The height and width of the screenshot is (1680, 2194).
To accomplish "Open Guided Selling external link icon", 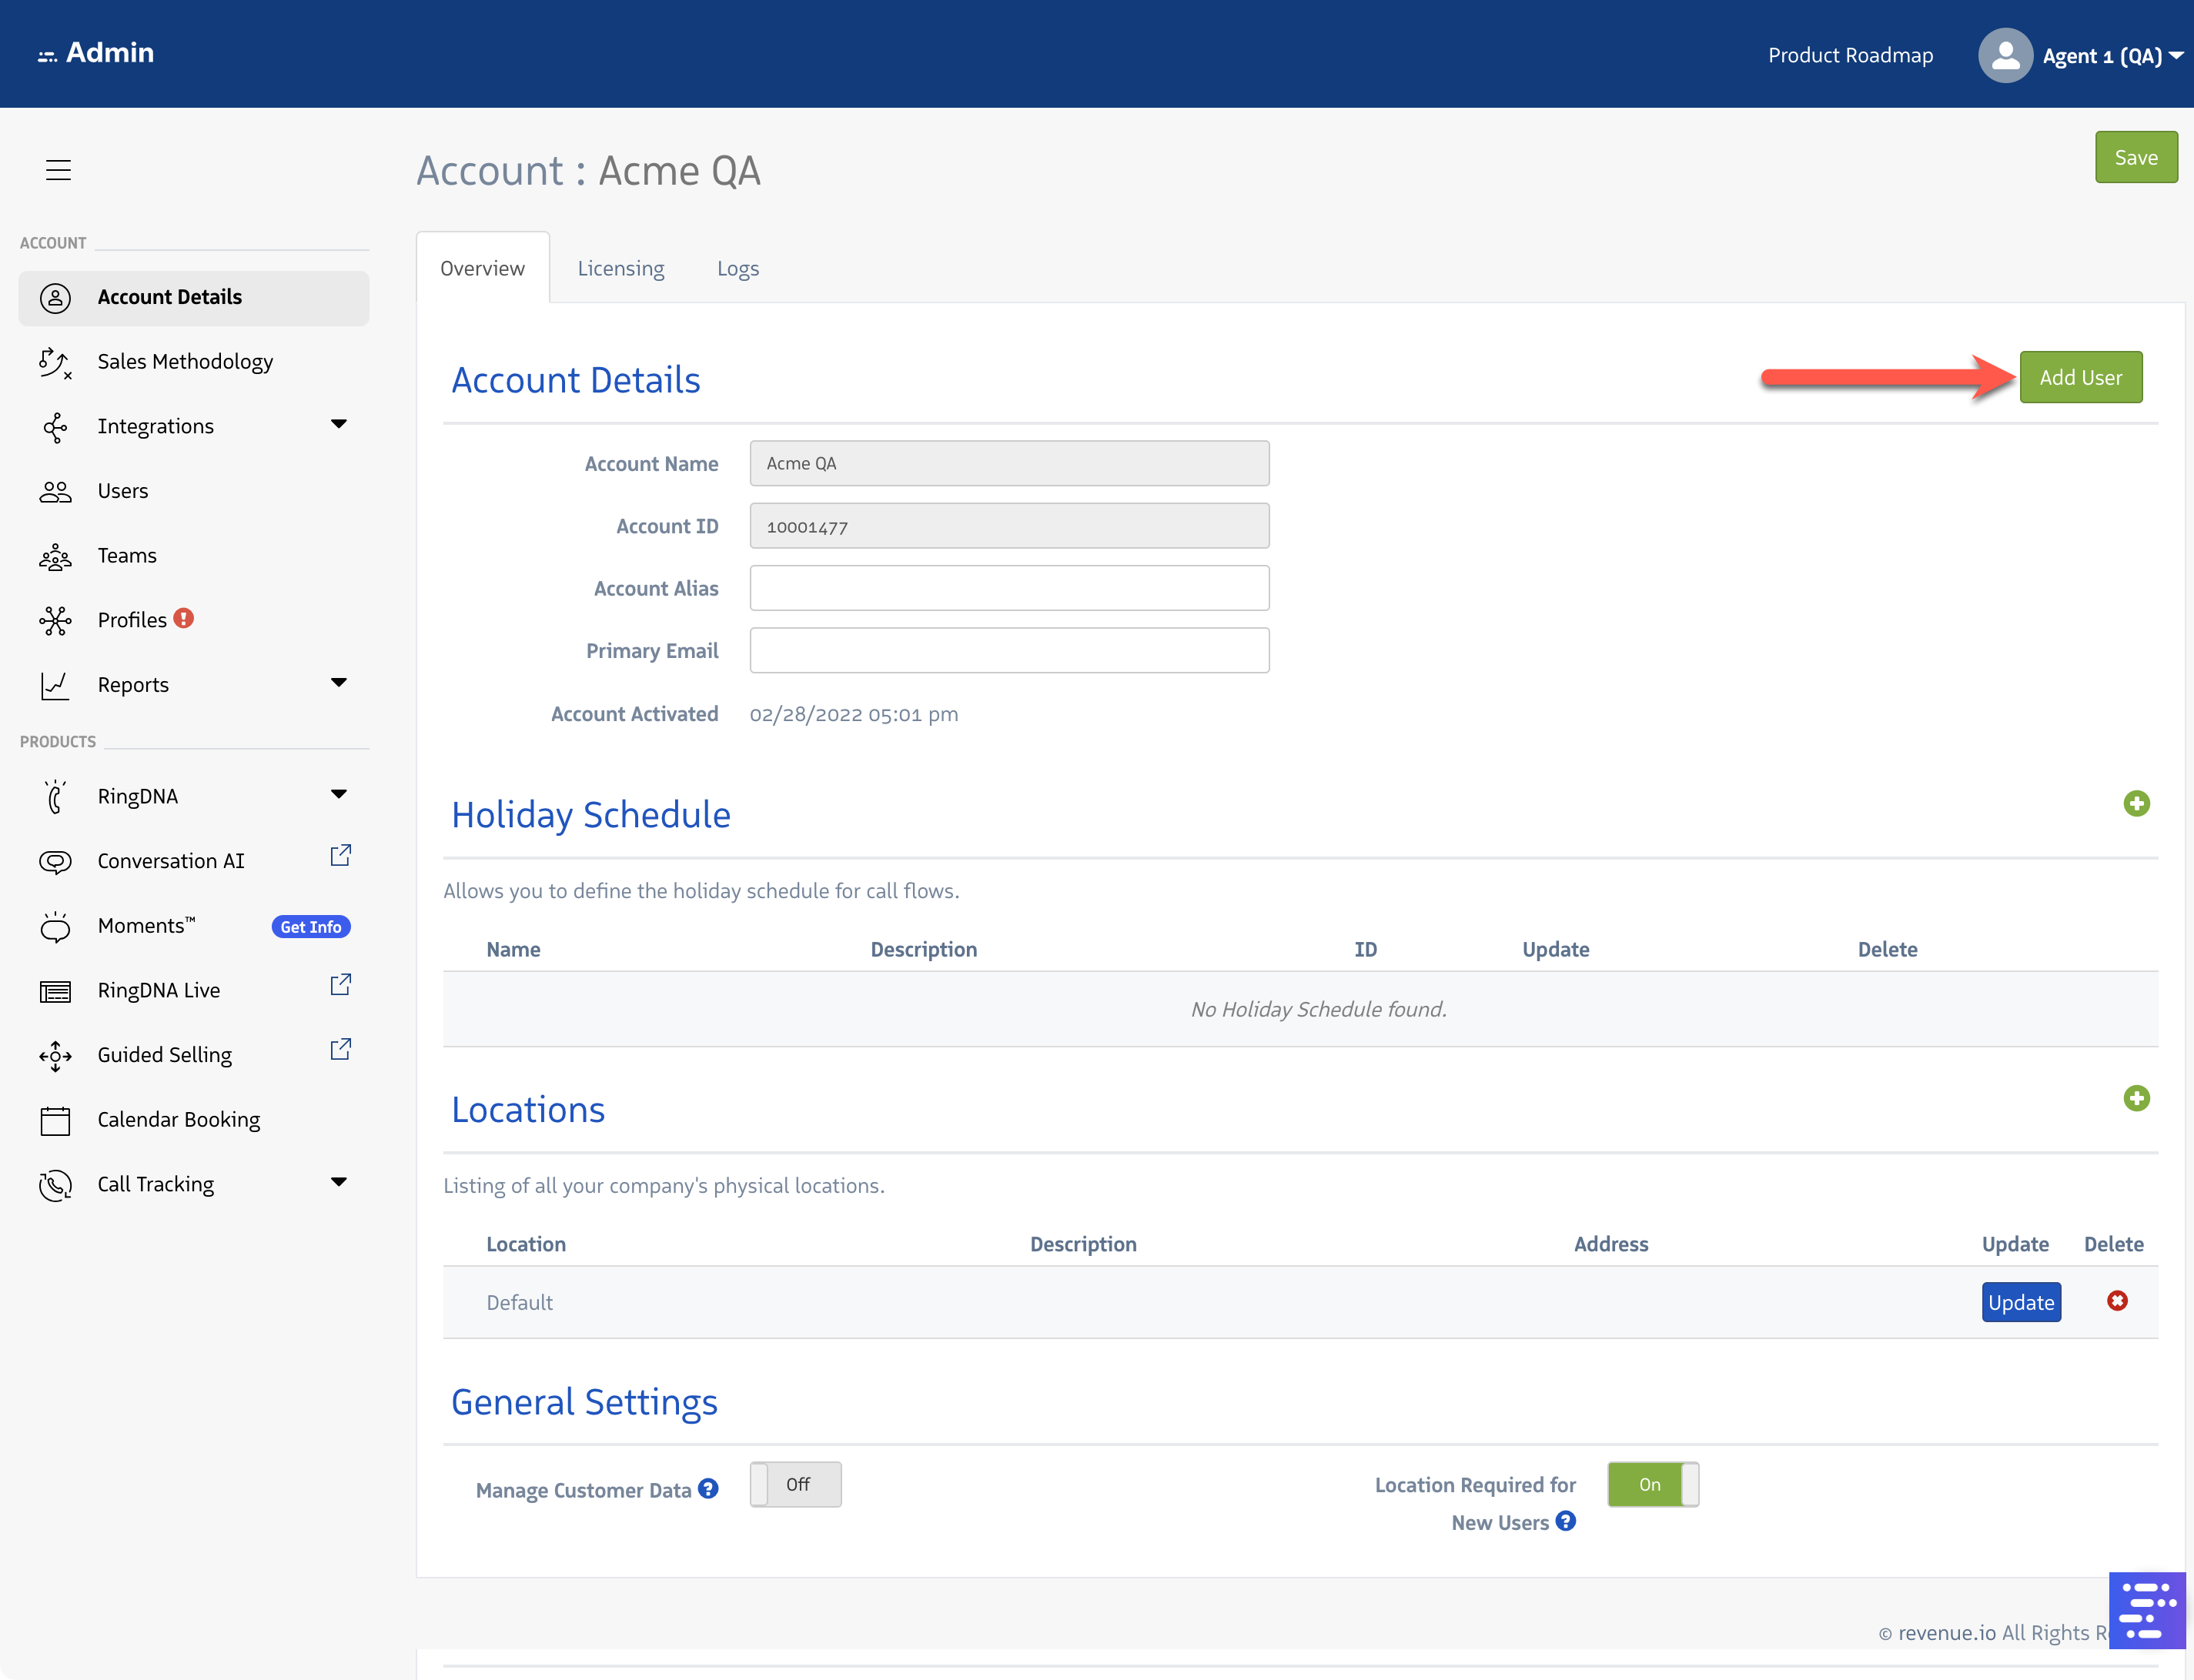I will pos(340,1049).
